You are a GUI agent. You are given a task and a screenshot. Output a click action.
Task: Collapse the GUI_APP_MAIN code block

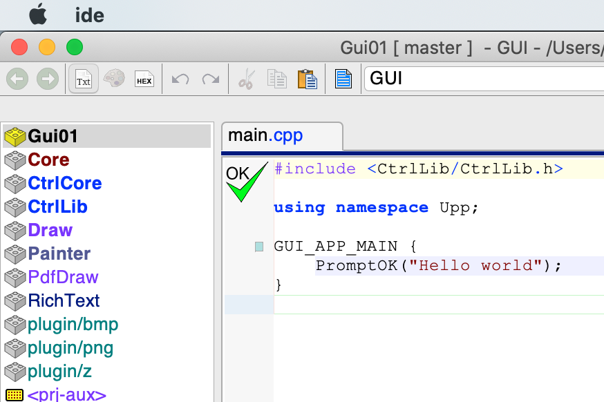point(259,247)
